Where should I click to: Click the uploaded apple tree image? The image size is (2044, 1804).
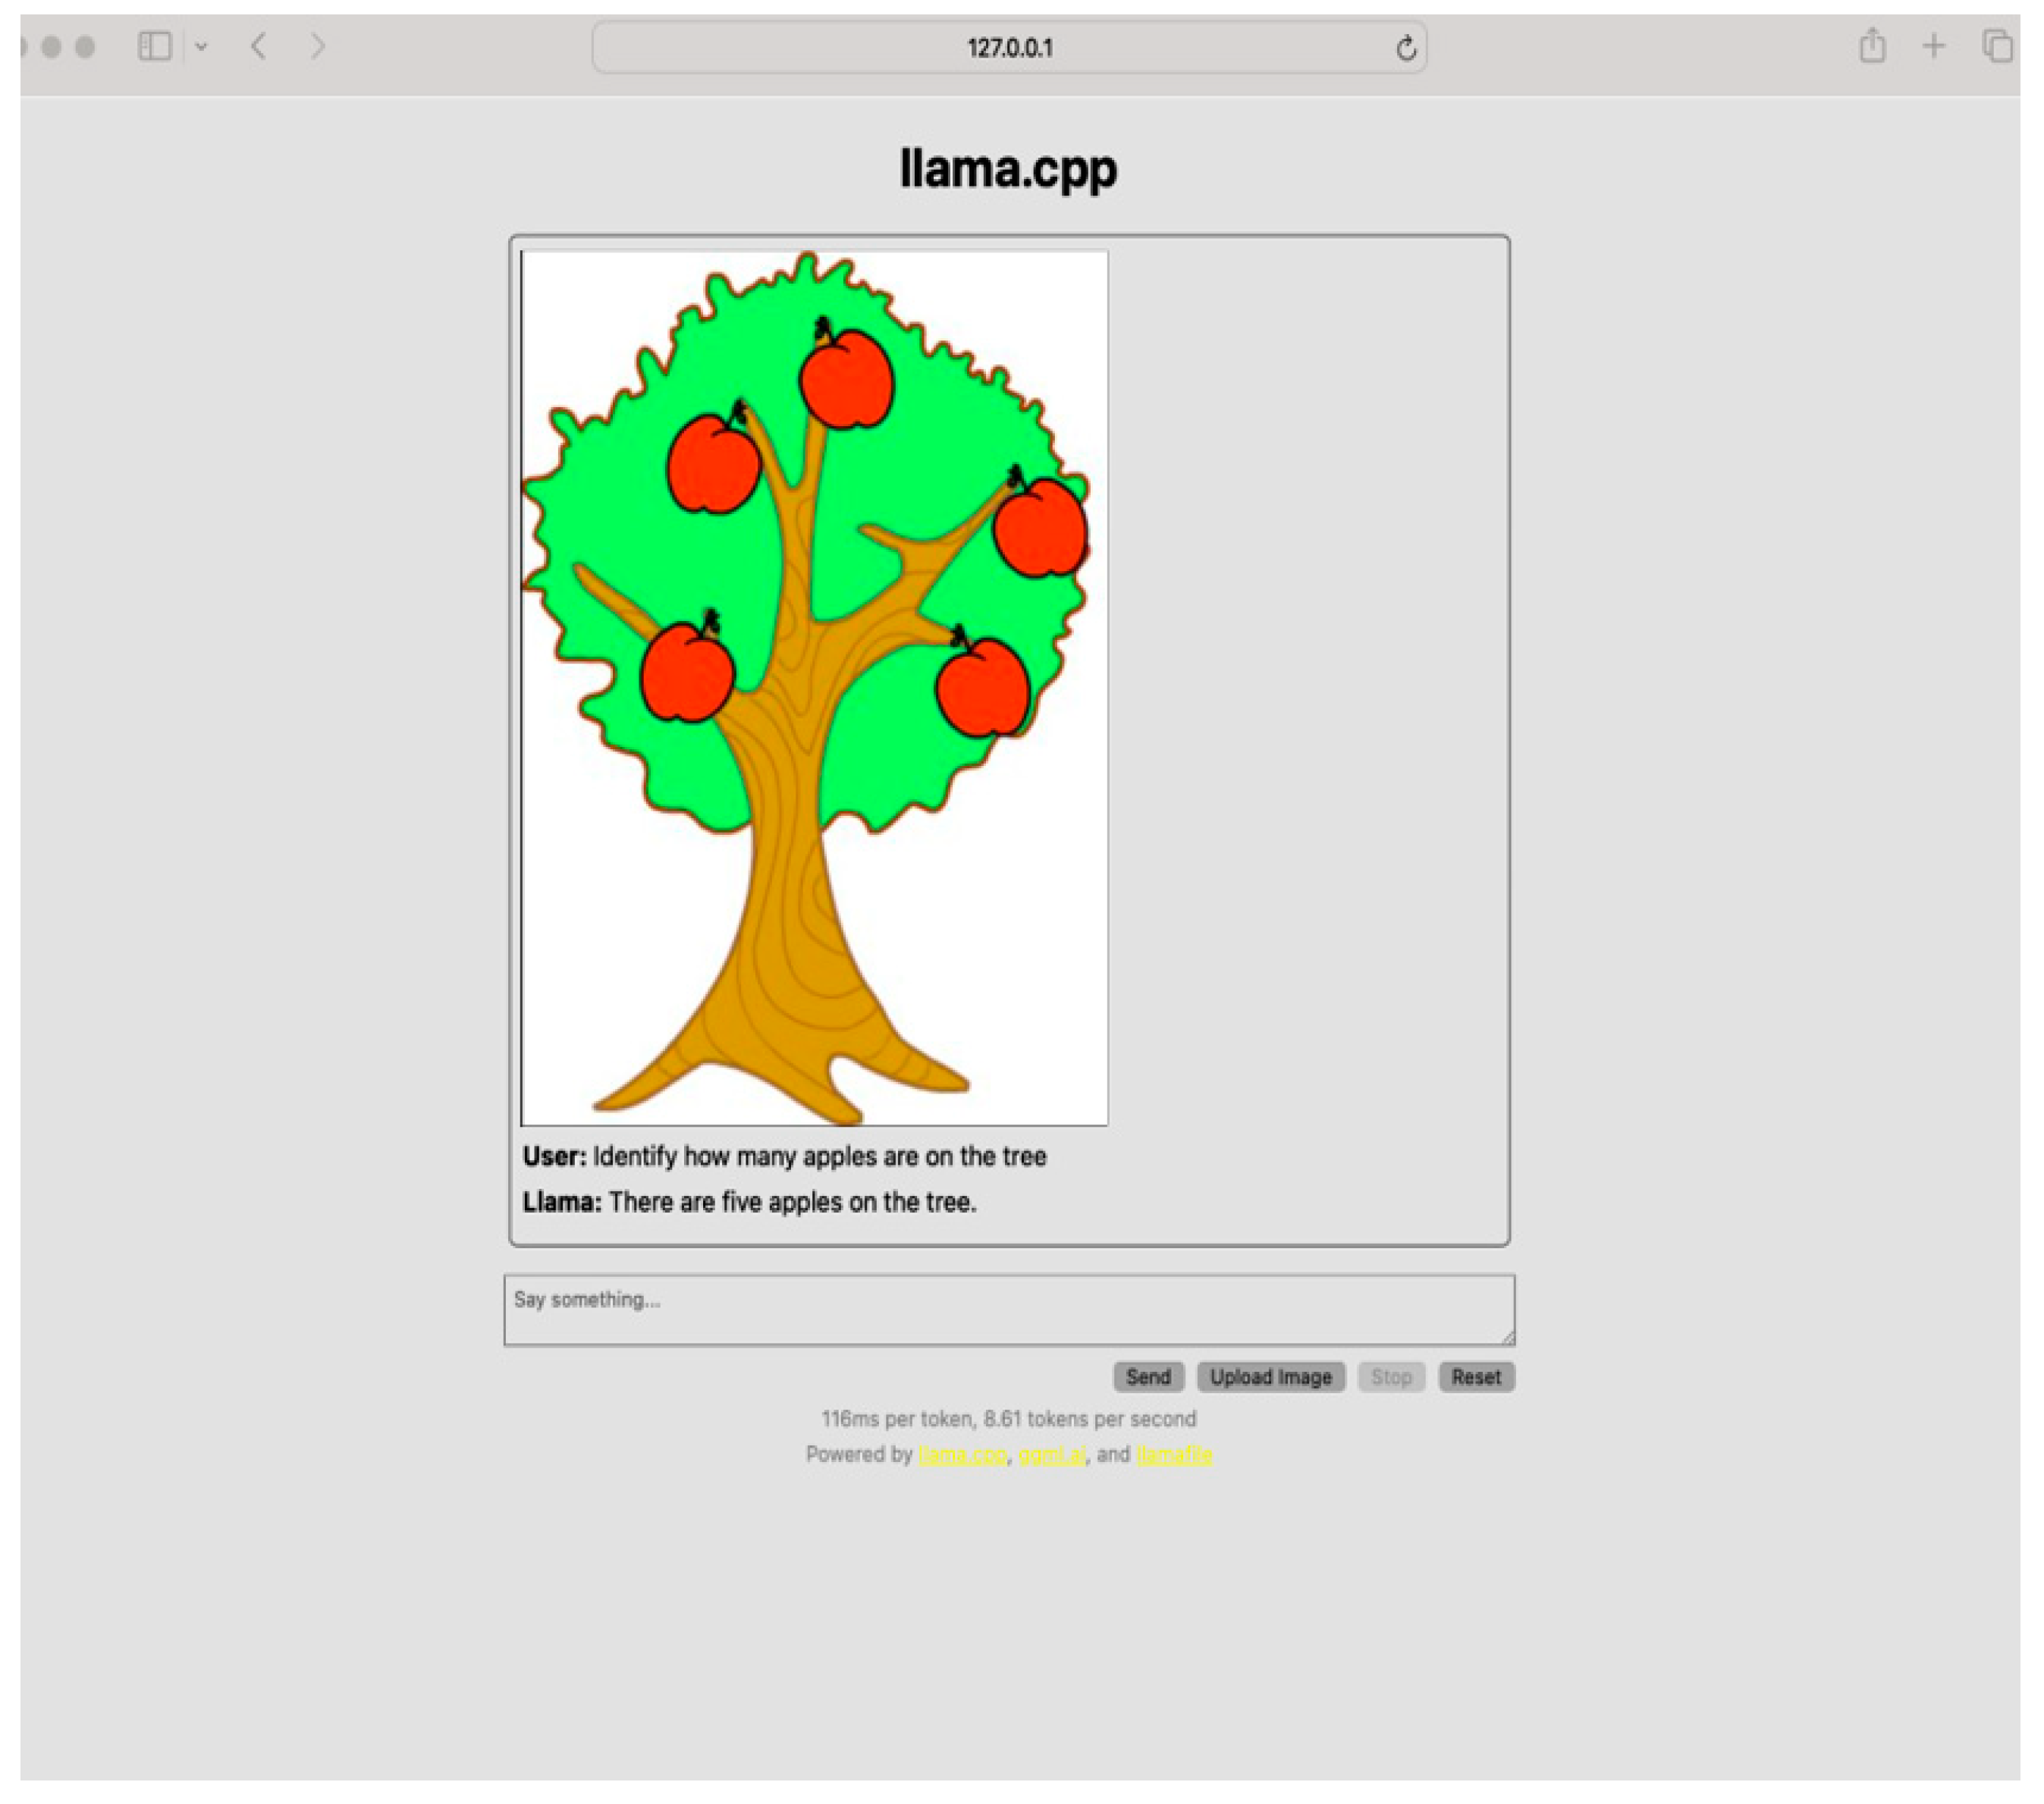point(814,688)
